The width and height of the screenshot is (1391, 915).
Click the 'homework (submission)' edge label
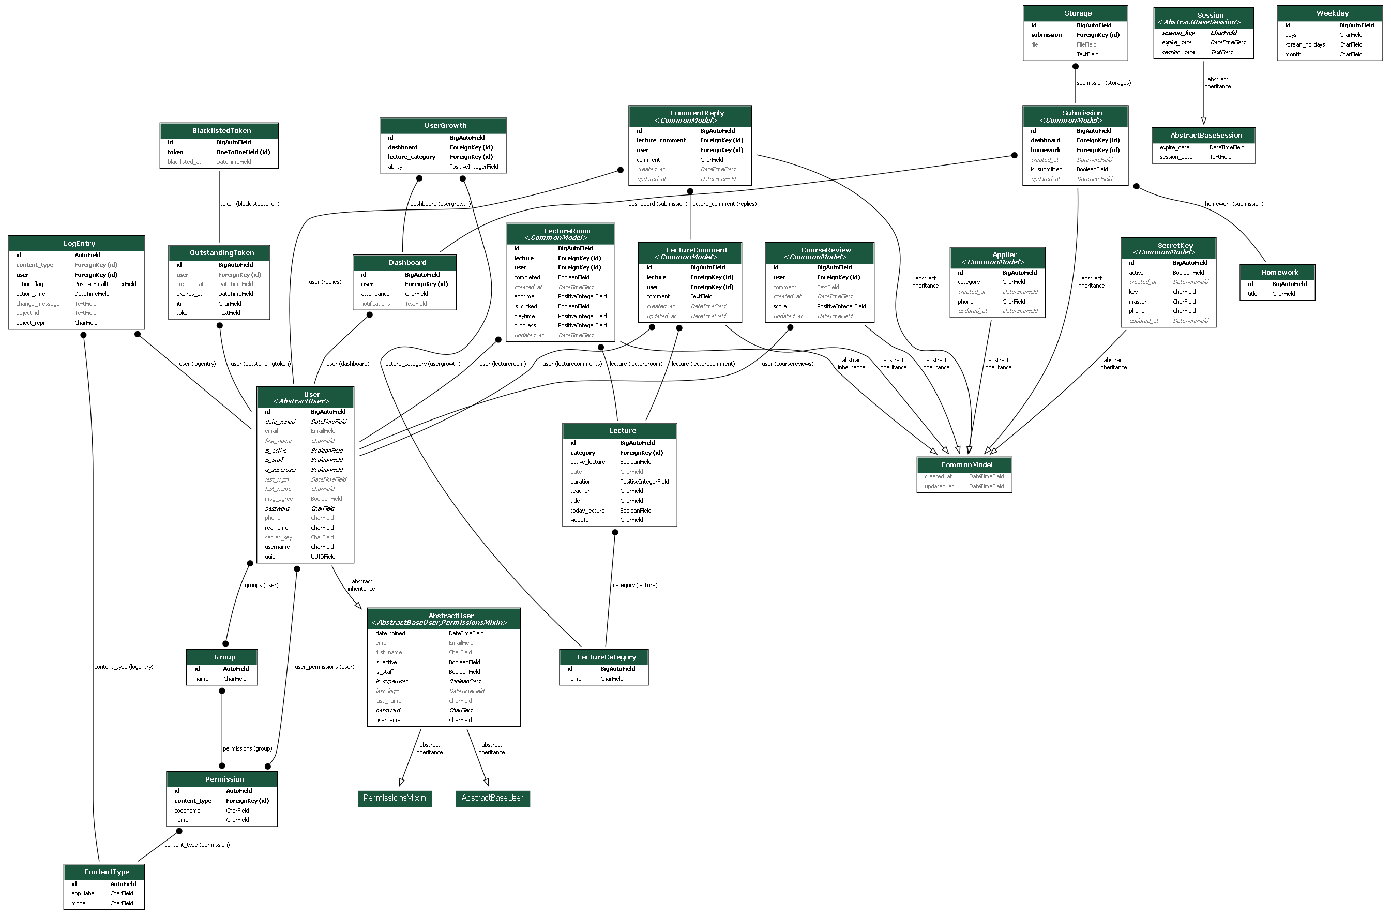(1234, 204)
